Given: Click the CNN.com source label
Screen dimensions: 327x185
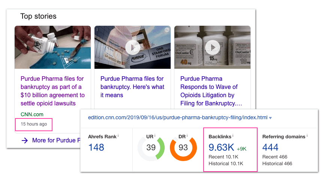Looking at the screenshot, I should [32, 114].
